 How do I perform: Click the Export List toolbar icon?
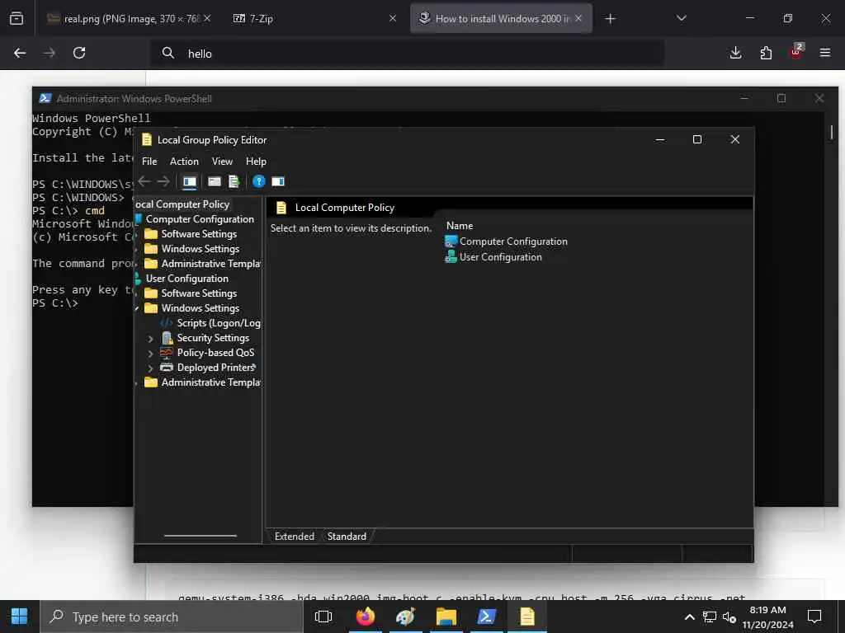point(234,181)
